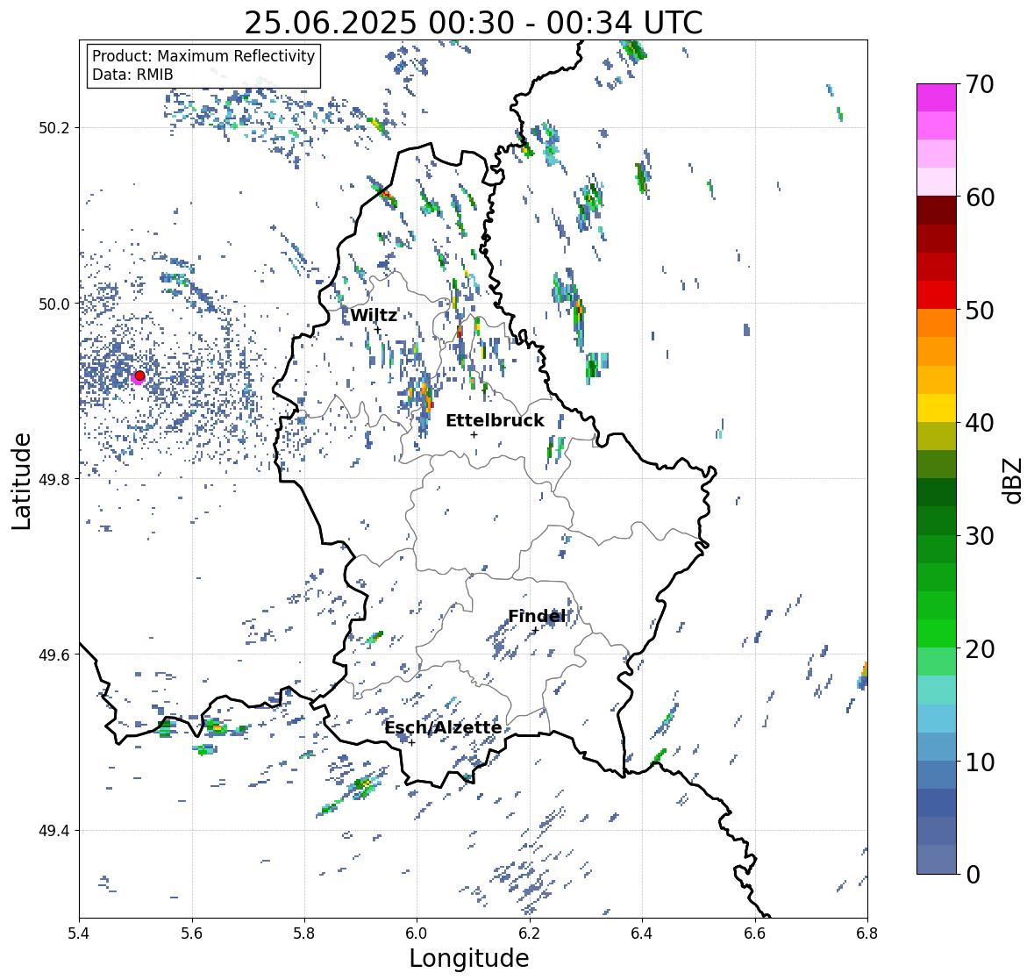Click the magenta swatch near 70 dBZ
Image resolution: width=1034 pixels, height=980 pixels.
937,97
